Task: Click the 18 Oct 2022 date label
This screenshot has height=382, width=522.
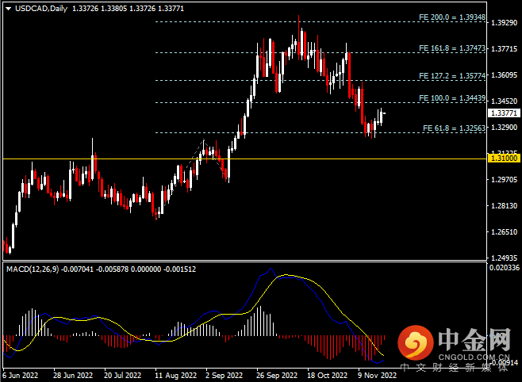Action: pyautogui.click(x=328, y=376)
